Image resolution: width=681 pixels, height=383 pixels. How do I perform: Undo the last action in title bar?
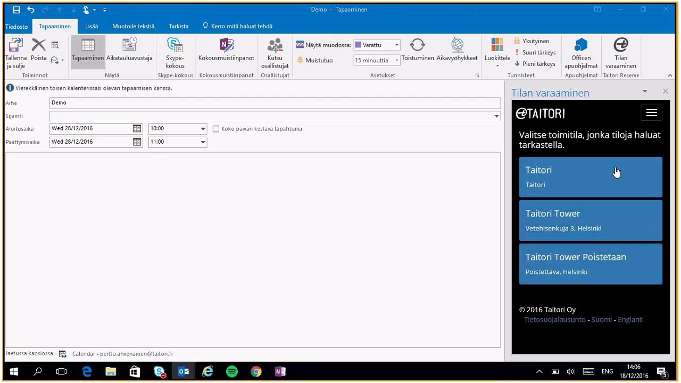31,10
